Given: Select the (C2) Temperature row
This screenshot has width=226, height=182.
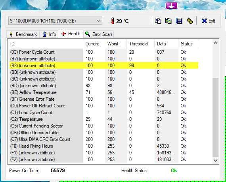Looking at the screenshot, I should [x=104, y=119].
